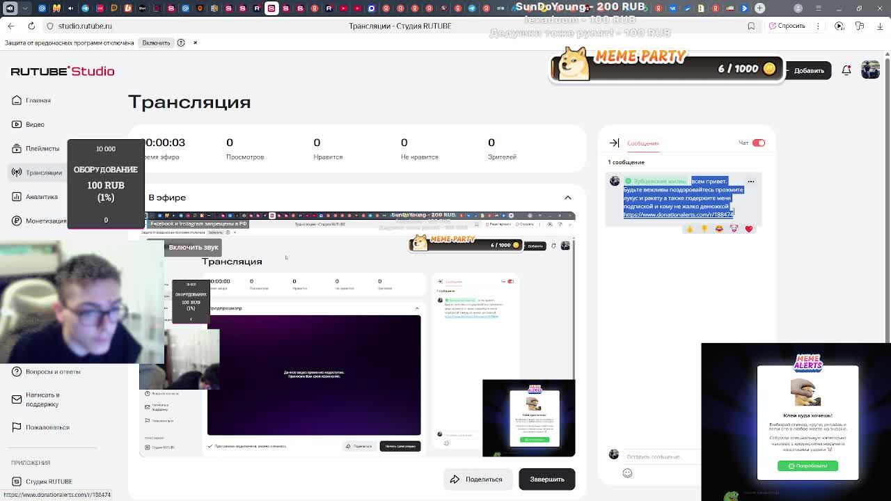The width and height of the screenshot is (891, 501).
Task: Open the Студия RUTUBE app icon
Action: [x=17, y=482]
